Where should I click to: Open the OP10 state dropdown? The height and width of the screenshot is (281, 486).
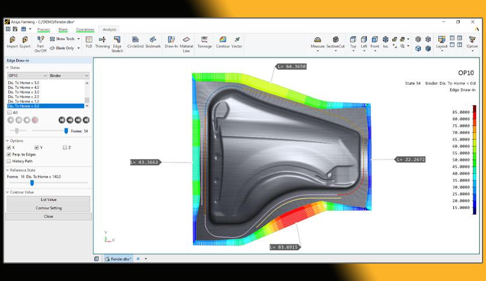pyautogui.click(x=27, y=75)
